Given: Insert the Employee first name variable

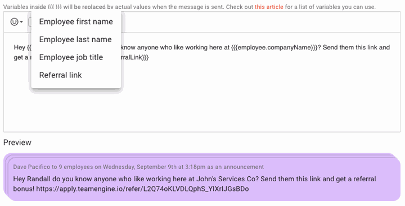Looking at the screenshot, I should 76,22.
